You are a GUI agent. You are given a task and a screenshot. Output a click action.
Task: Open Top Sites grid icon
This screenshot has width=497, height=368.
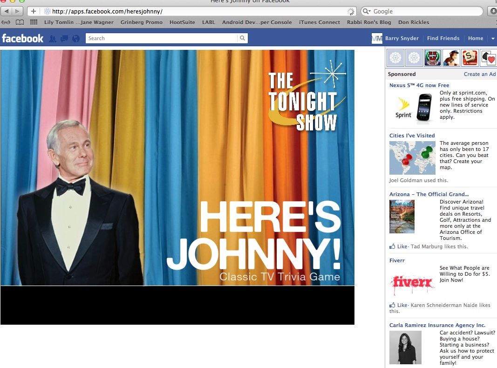(34, 22)
